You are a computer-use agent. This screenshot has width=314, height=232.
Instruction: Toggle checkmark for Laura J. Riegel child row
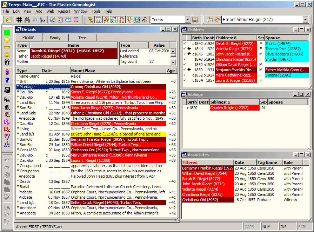coord(185,80)
